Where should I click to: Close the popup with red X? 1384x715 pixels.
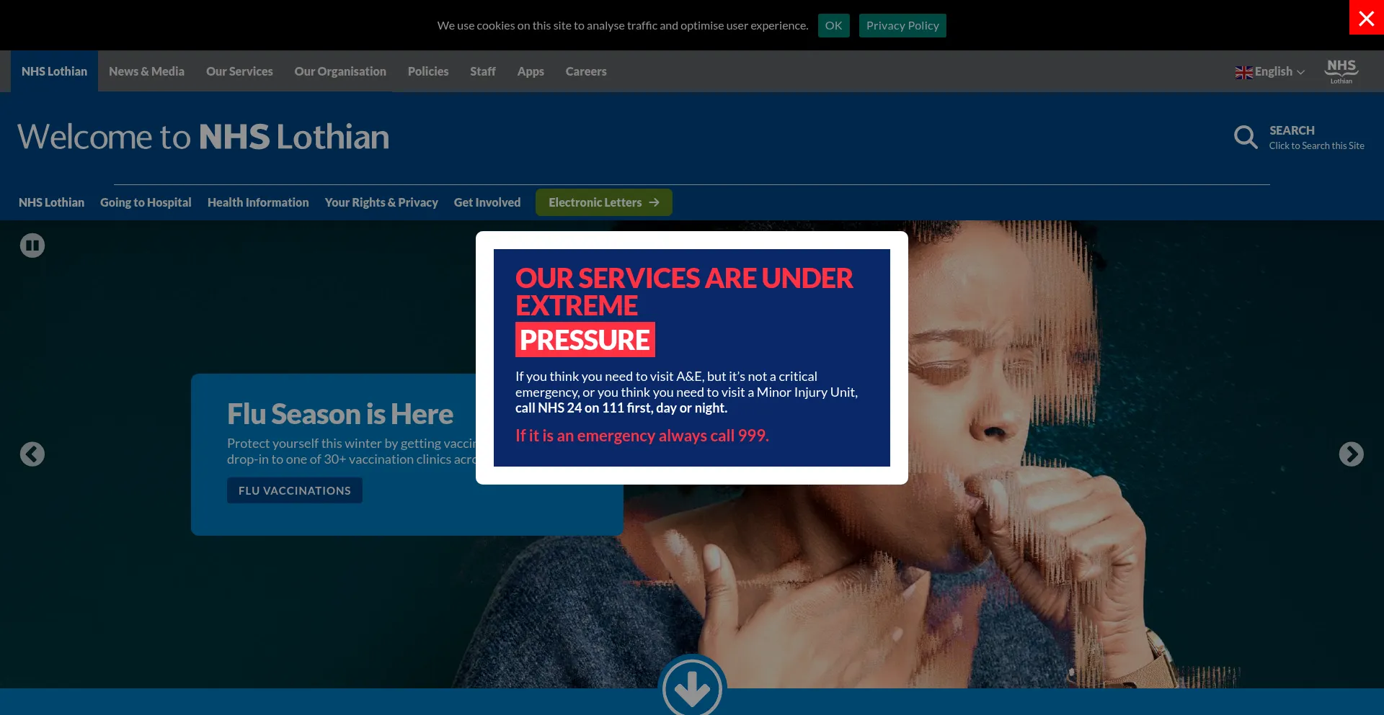(x=1367, y=17)
